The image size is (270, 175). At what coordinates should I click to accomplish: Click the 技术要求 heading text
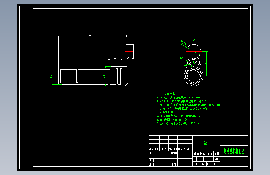pos(169,94)
